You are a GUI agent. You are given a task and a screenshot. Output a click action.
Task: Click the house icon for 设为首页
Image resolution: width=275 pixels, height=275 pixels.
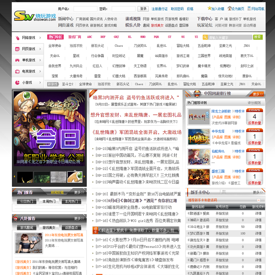point(230,8)
